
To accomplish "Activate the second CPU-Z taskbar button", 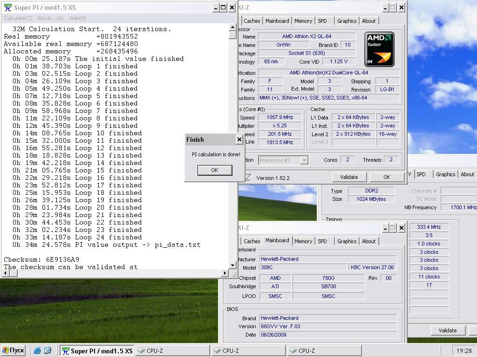I will [249, 350].
